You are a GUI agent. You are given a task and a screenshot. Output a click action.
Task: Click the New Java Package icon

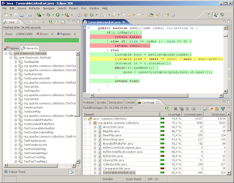(86, 15)
